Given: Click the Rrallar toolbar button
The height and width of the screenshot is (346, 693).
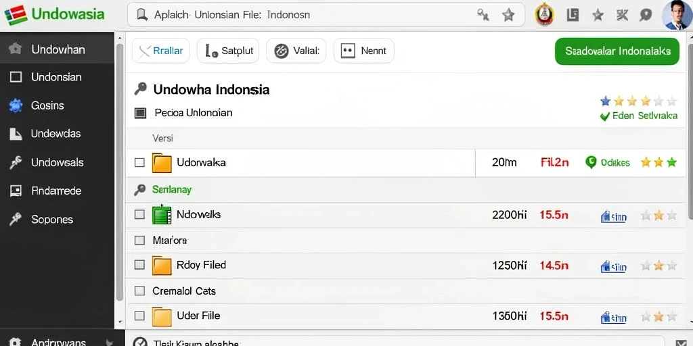Looking at the screenshot, I should pyautogui.click(x=161, y=51).
